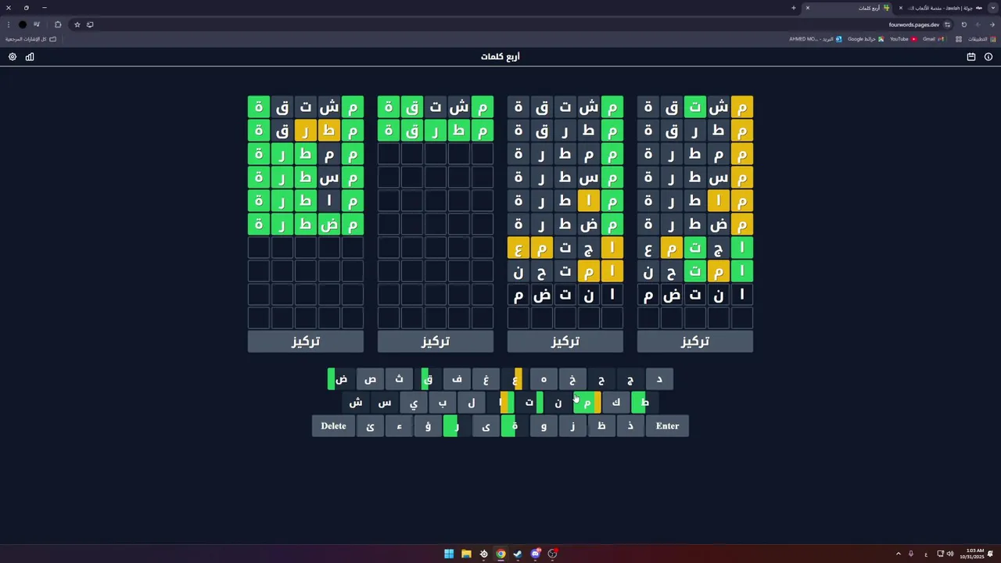This screenshot has height=563, width=1001.
Task: Click Chrome's reload page icon
Action: point(963,24)
